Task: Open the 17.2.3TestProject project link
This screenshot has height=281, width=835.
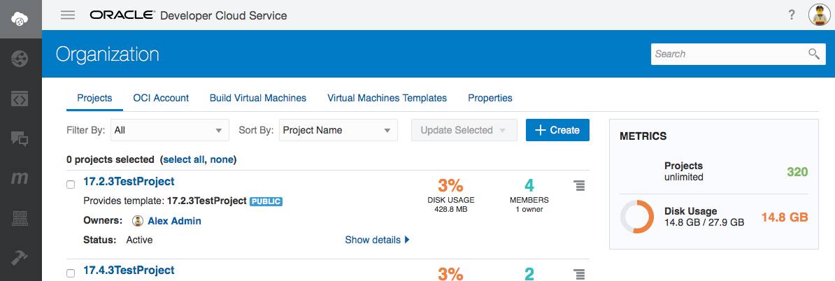Action: tap(129, 182)
